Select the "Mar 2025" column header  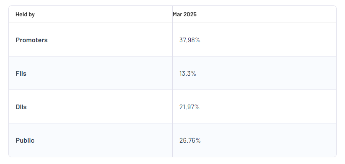tap(184, 15)
